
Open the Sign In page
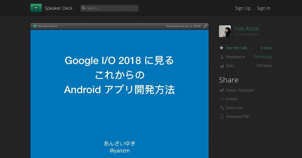(263, 8)
